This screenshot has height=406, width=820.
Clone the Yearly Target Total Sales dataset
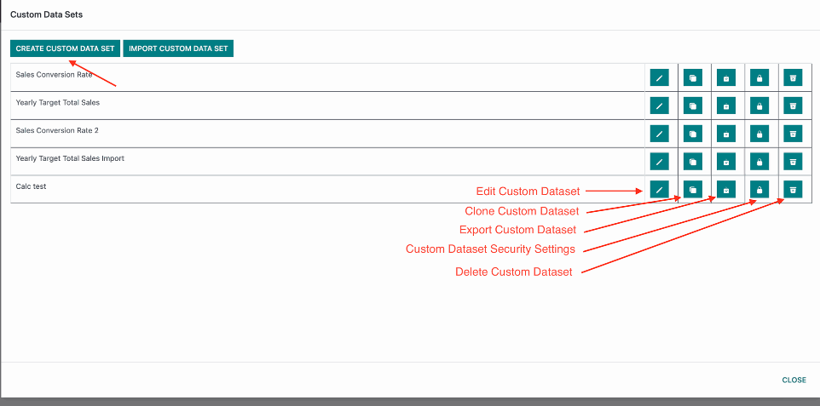coord(692,106)
